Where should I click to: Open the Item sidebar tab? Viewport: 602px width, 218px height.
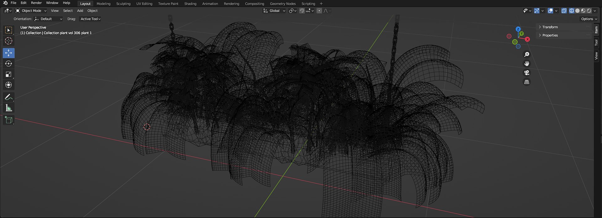point(596,30)
